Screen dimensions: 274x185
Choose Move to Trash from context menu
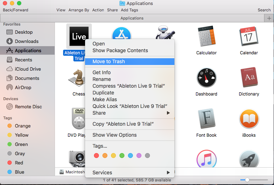pyautogui.click(x=108, y=61)
